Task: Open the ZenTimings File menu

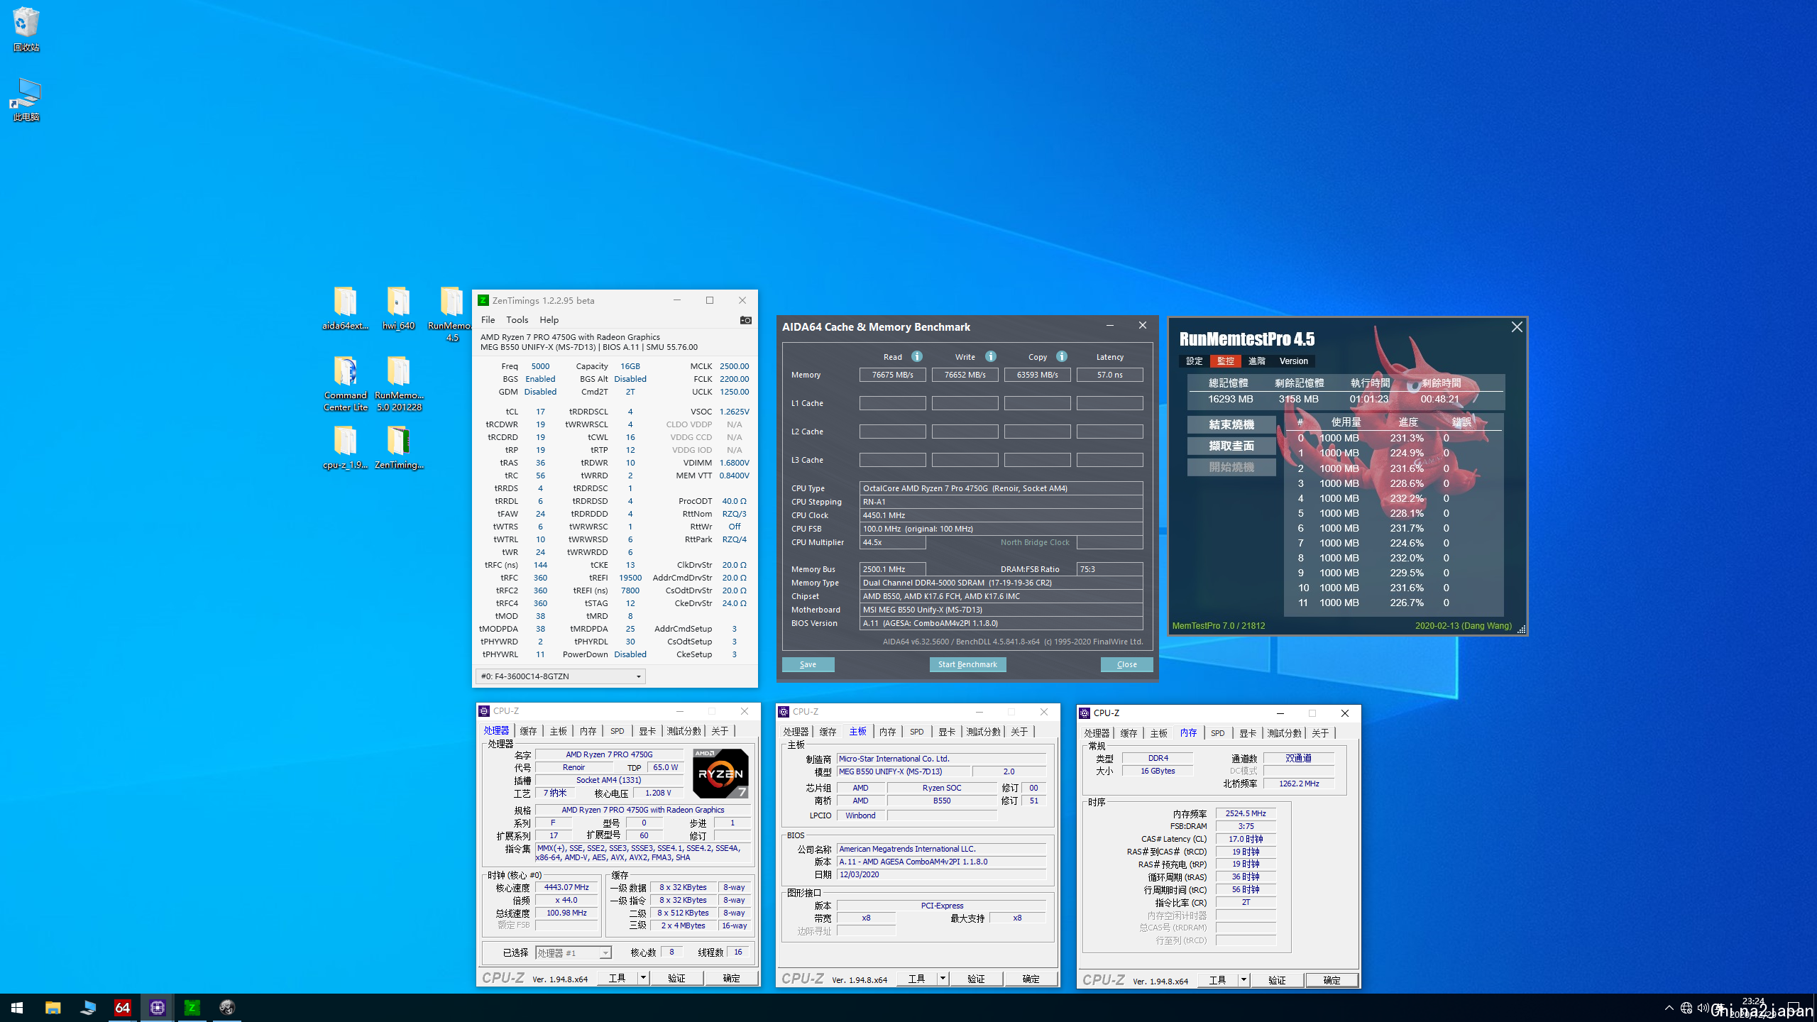Action: [488, 320]
